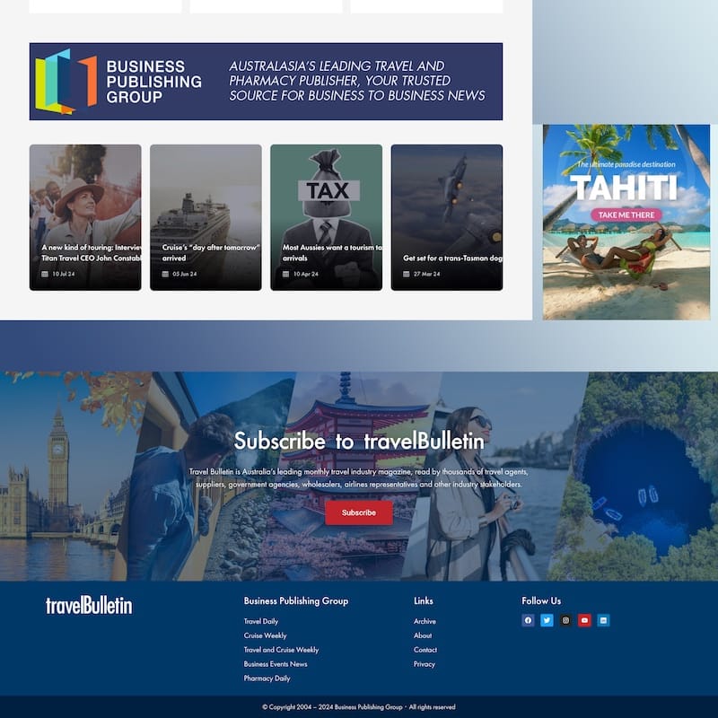This screenshot has height=718, width=718.
Task: Open the YouTube social icon
Action: pyautogui.click(x=584, y=620)
